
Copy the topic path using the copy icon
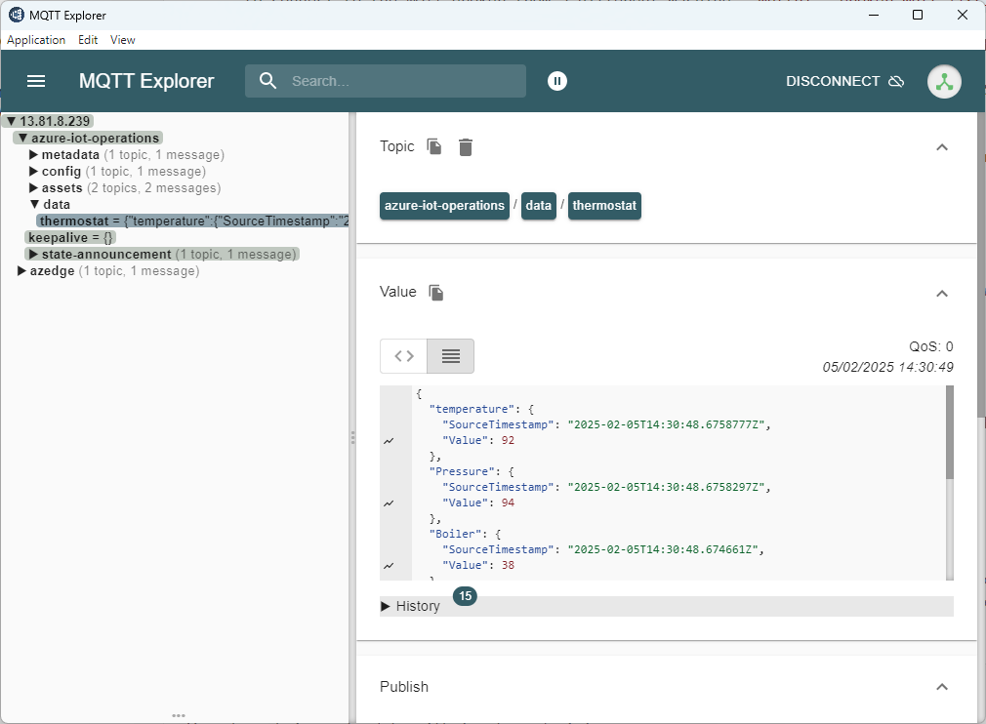click(432, 146)
